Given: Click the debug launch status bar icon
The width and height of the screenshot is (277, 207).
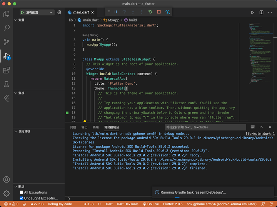Looking at the screenshot, I should [25, 204].
